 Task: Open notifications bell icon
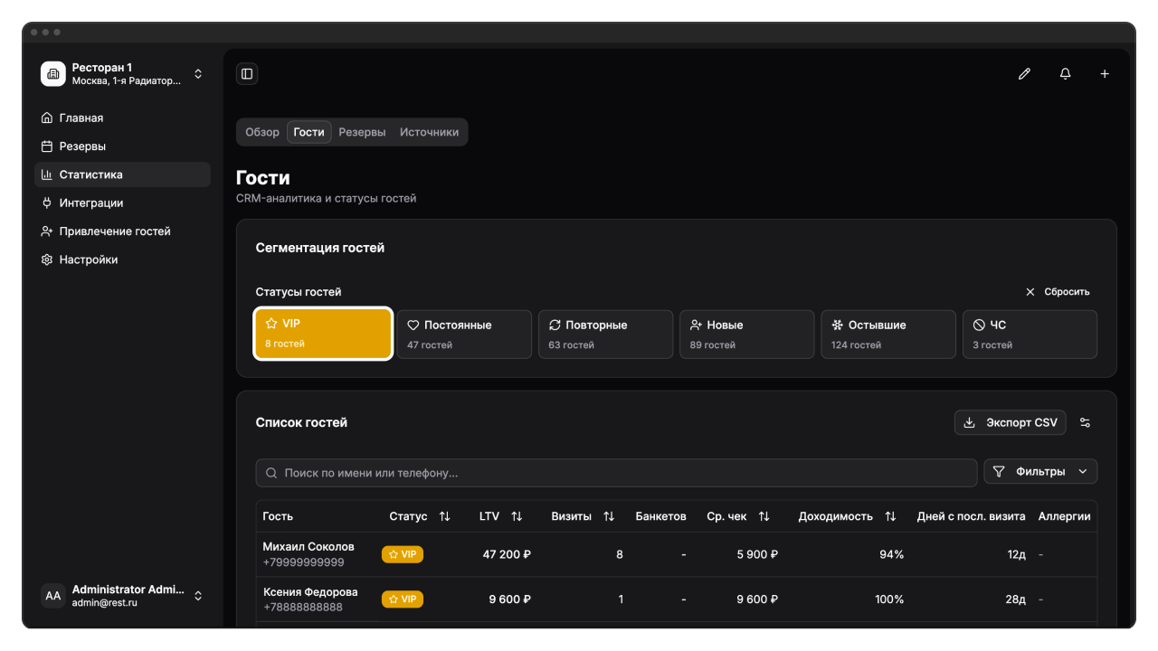[1065, 74]
